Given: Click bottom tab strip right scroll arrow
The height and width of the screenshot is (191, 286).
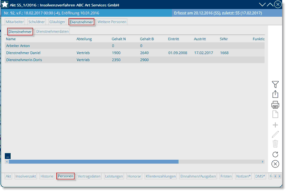Looking at the screenshot, I should [280, 176].
